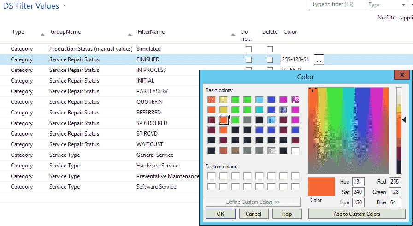Focus the Blue value field
The width and height of the screenshot is (413, 226).
pos(395,202)
